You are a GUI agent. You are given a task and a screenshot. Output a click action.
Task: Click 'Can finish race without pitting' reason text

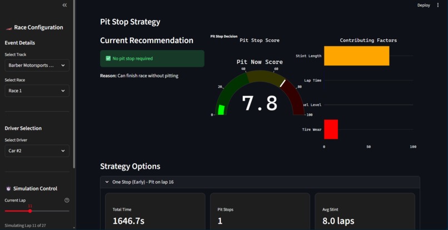tap(148, 76)
